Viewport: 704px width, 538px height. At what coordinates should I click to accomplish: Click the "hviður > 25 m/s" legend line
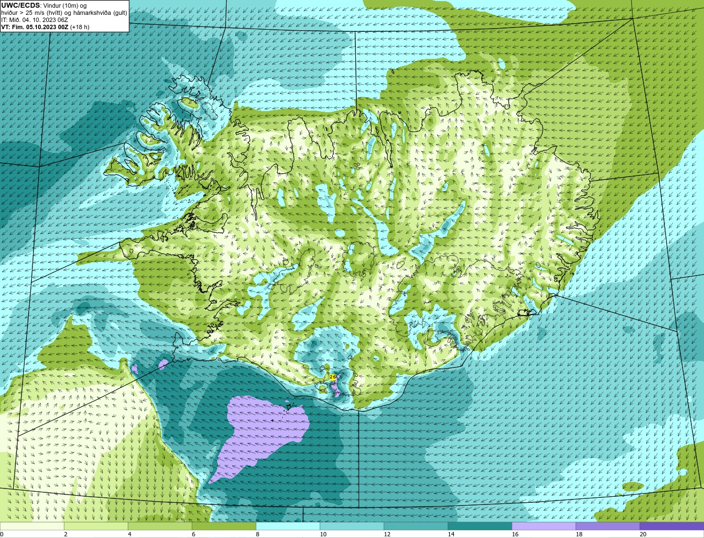coord(64,13)
